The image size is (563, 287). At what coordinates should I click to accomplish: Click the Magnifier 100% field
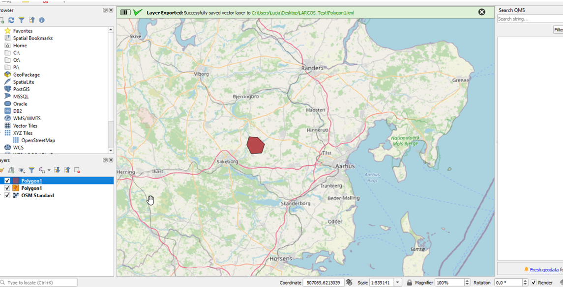click(x=450, y=283)
